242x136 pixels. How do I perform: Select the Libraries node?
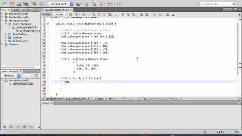click(x=17, y=37)
